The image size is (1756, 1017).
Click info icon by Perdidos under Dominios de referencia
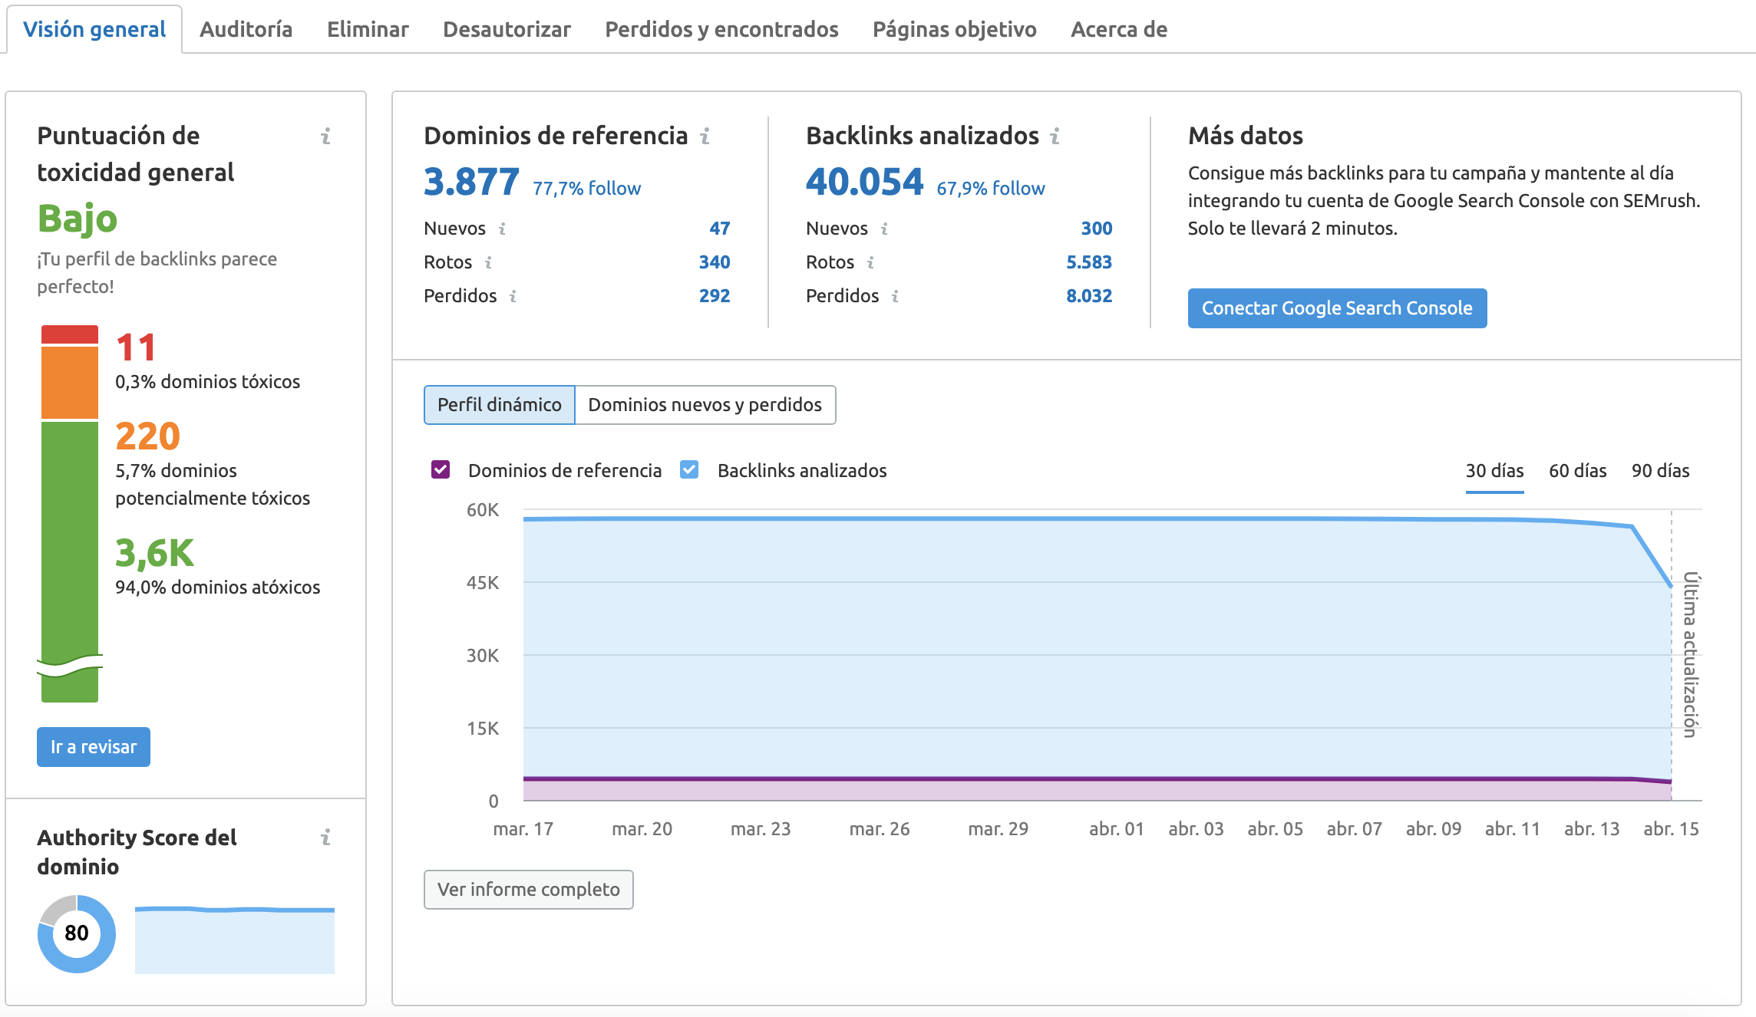[513, 296]
